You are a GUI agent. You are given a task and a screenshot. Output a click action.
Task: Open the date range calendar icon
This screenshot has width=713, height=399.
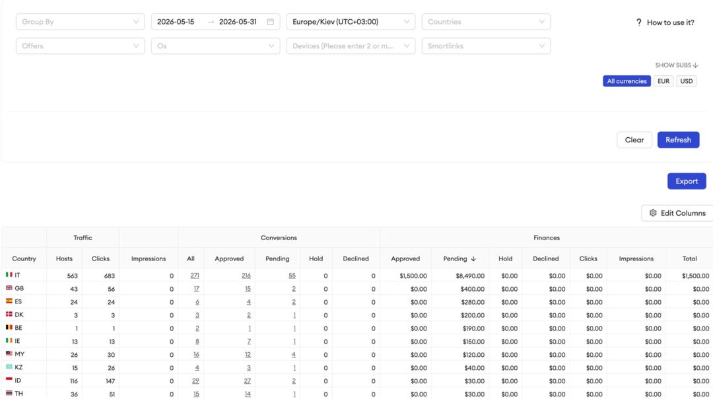click(271, 22)
